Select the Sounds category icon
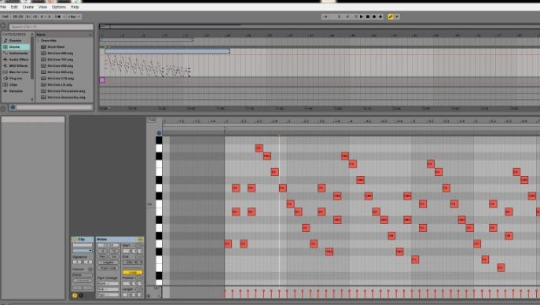The height and width of the screenshot is (305, 540). [x=6, y=41]
